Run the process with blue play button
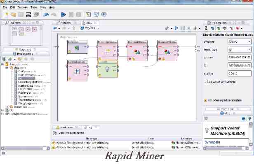The image size is (254, 164). [x=63, y=15]
